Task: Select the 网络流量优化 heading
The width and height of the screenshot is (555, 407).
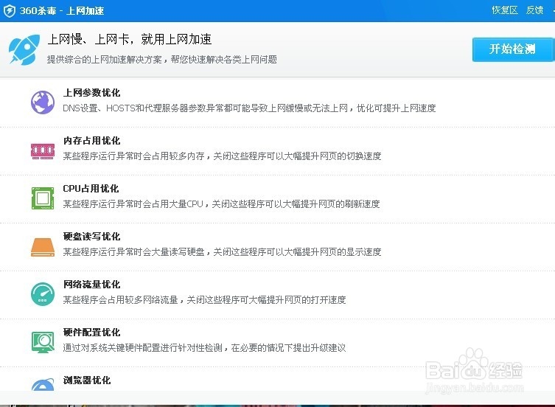Action: pos(91,284)
